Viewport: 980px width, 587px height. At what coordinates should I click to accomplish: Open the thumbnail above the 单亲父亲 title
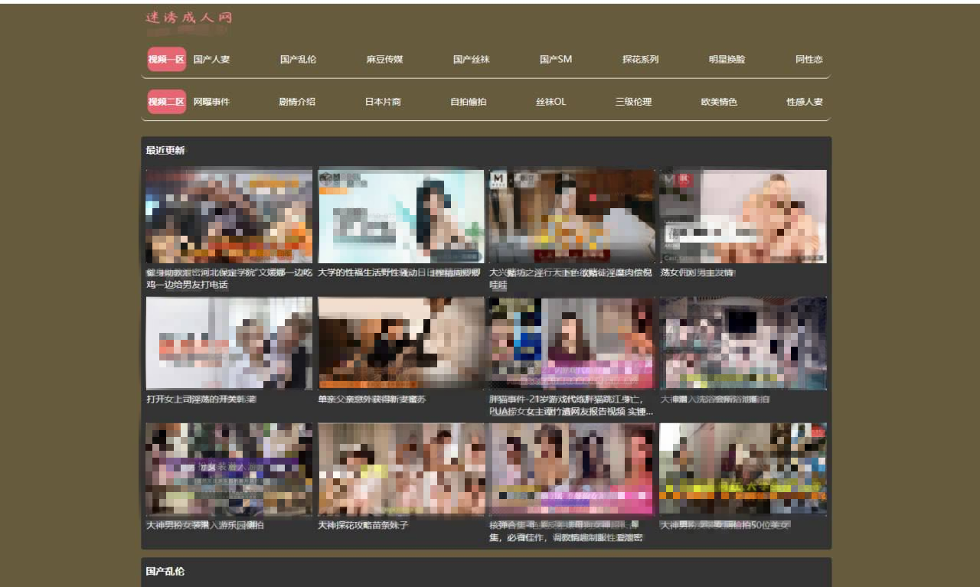pos(400,342)
